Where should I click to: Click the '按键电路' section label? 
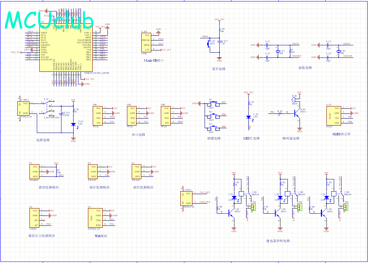pos(214,138)
